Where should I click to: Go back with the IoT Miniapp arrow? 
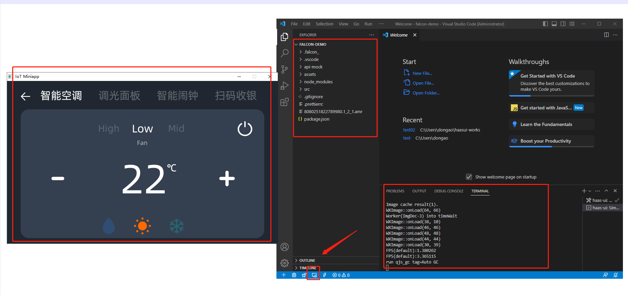(26, 97)
